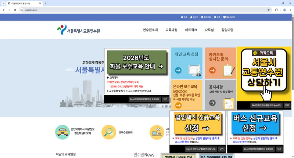Click the 서울특별시교통연수원 logo
This screenshot has width=294, height=158.
click(x=78, y=30)
